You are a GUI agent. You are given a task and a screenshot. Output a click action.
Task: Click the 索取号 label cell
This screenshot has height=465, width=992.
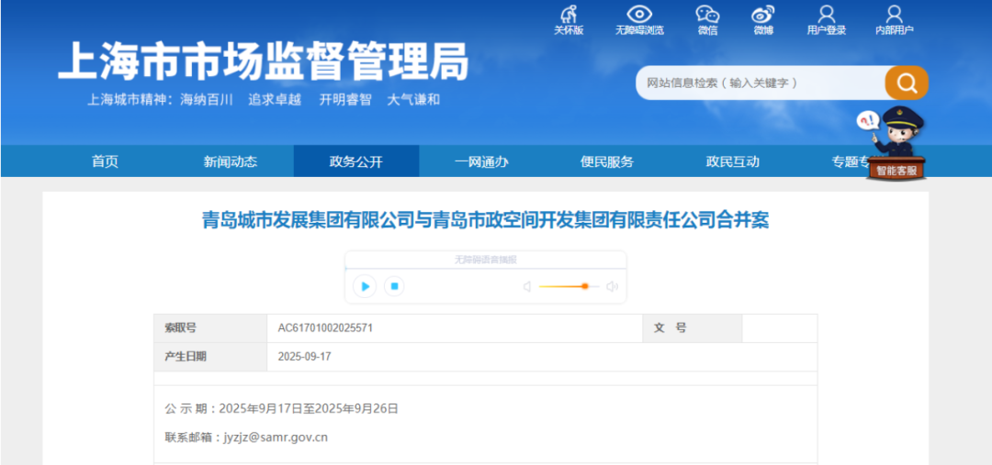pos(210,328)
